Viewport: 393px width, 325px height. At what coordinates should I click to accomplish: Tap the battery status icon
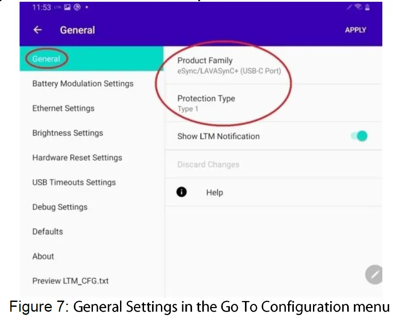(x=367, y=8)
